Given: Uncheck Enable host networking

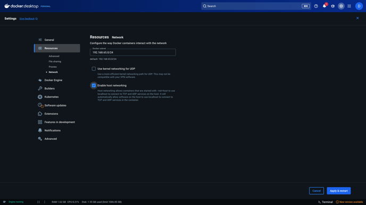Looking at the screenshot, I should pyautogui.click(x=94, y=85).
